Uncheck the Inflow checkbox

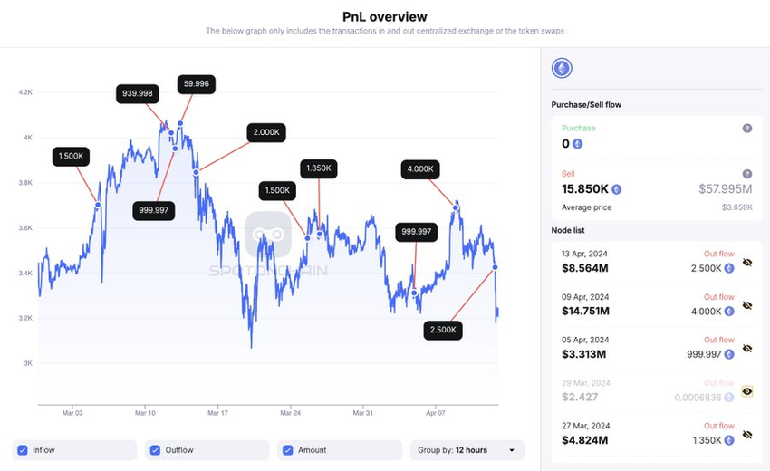pos(23,450)
